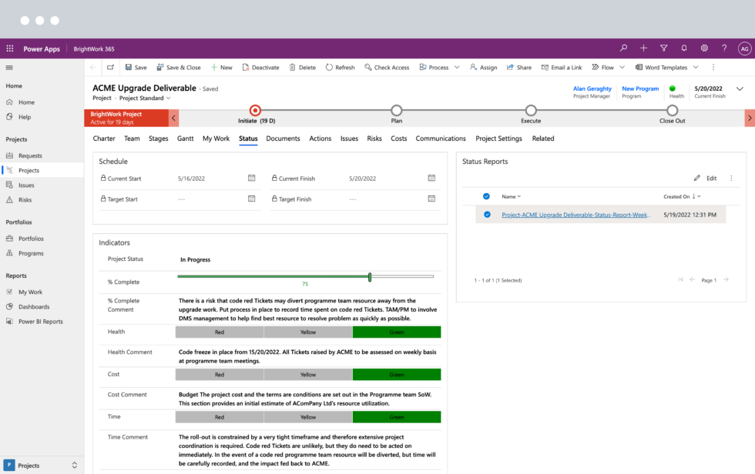
Task: Expand the header details chevron beside Current Finish
Action: [x=740, y=89]
